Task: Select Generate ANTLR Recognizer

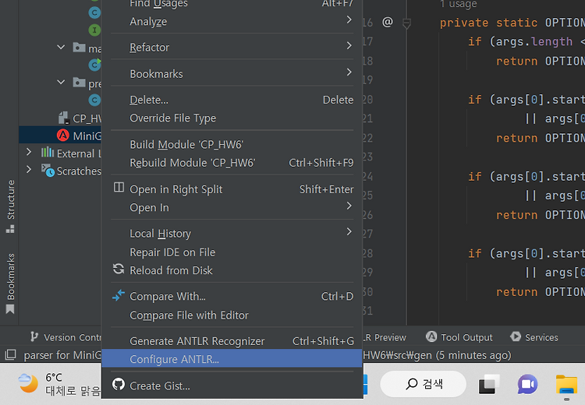Action: pyautogui.click(x=232, y=341)
